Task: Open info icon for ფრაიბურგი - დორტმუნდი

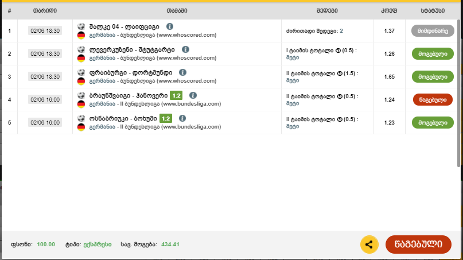Action: (182, 72)
